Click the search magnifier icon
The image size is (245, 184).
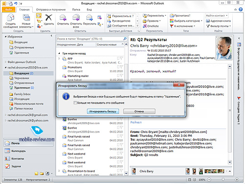click(125, 39)
